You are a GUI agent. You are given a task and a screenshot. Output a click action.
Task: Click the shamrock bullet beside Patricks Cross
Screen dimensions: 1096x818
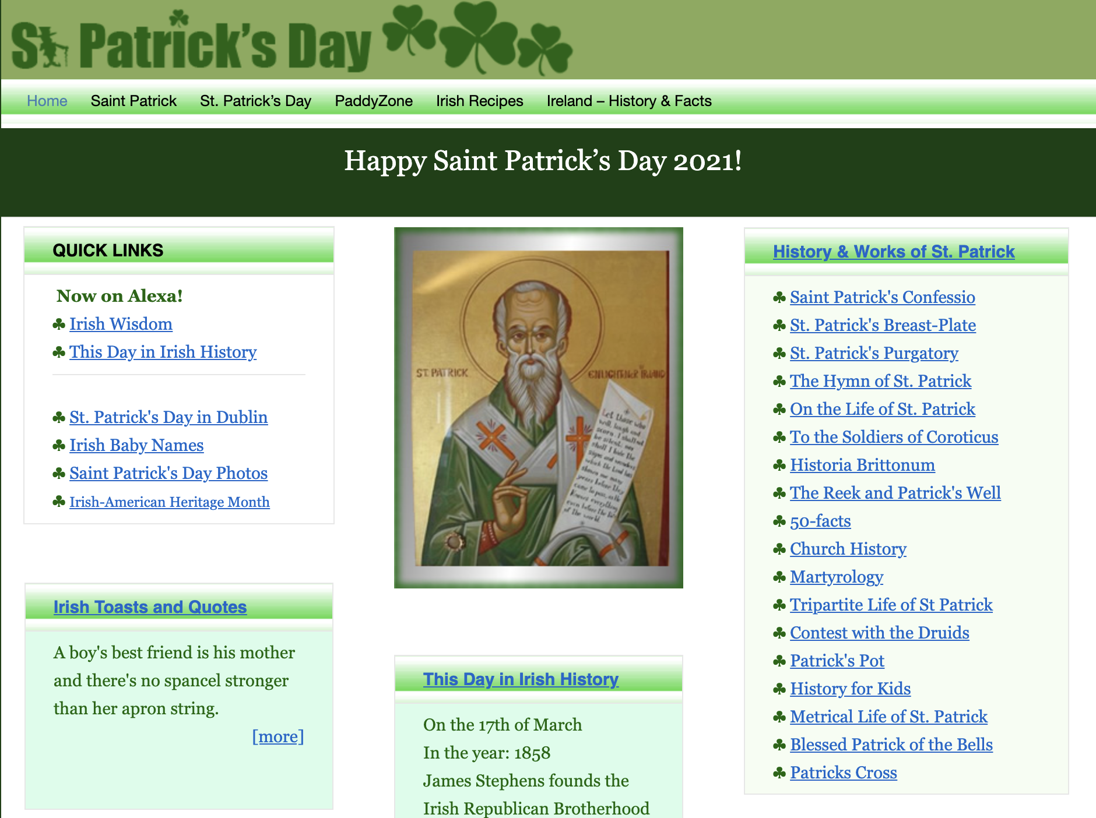[779, 773]
